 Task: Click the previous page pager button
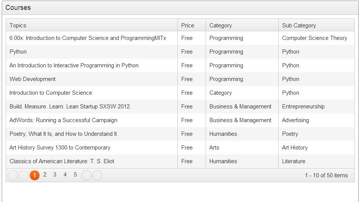coord(24,175)
